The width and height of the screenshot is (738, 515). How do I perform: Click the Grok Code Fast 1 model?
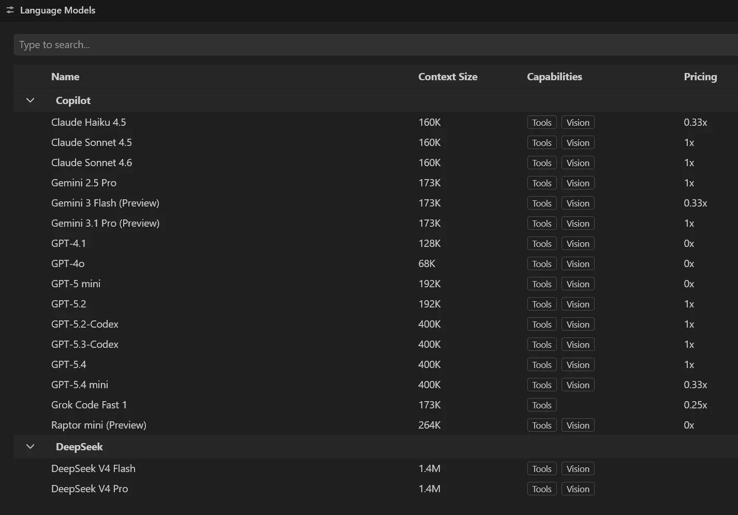pyautogui.click(x=89, y=405)
